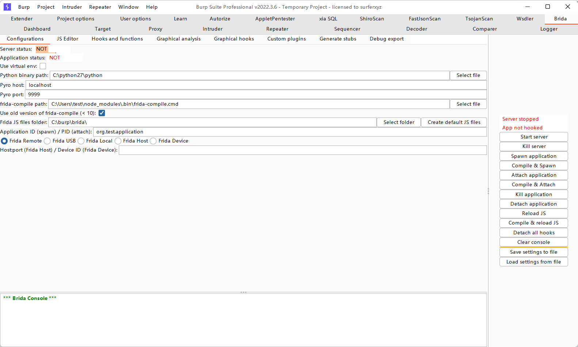The width and height of the screenshot is (578, 347).
Task: Open the Burp menu
Action: (24, 7)
